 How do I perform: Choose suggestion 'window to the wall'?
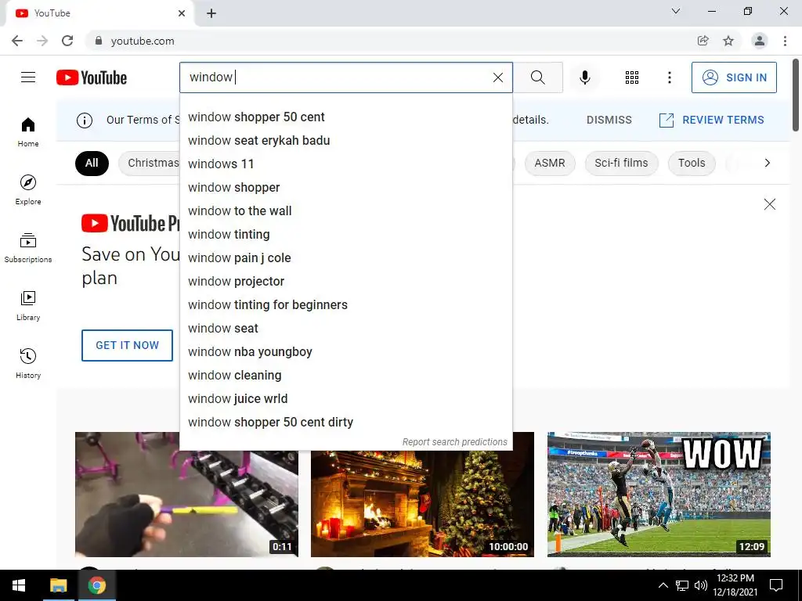point(346,211)
